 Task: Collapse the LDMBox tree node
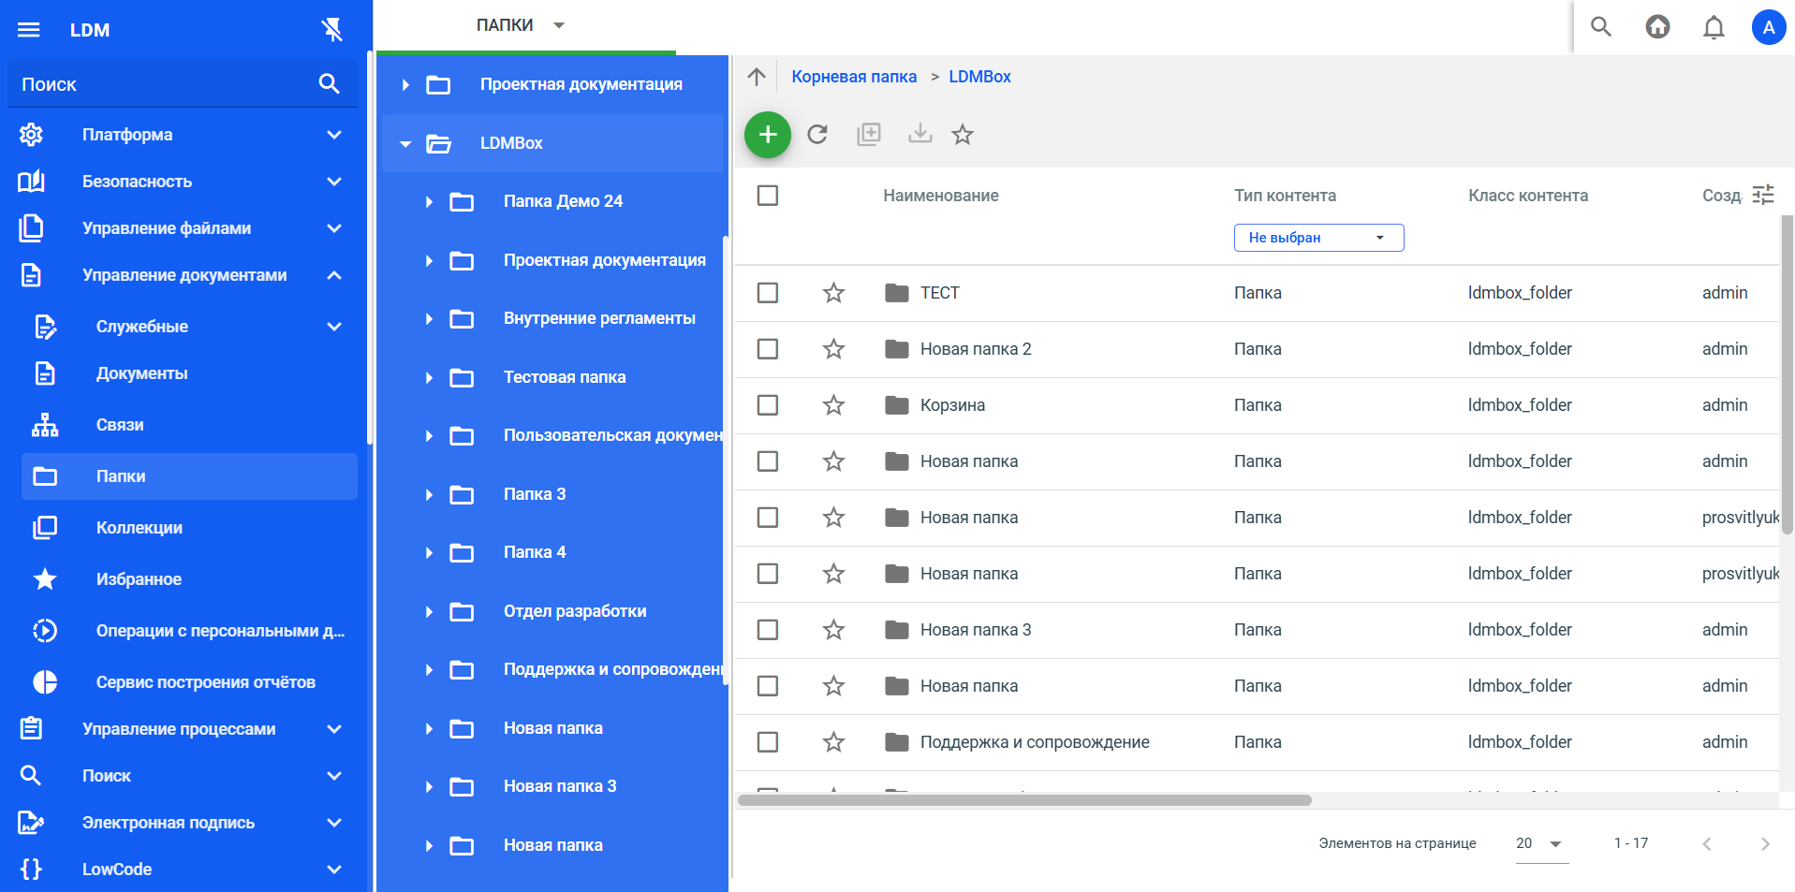(x=405, y=144)
